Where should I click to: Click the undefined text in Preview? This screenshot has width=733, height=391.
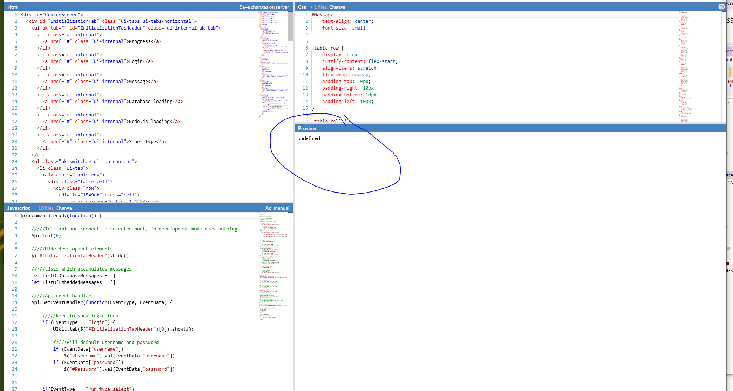(x=309, y=138)
